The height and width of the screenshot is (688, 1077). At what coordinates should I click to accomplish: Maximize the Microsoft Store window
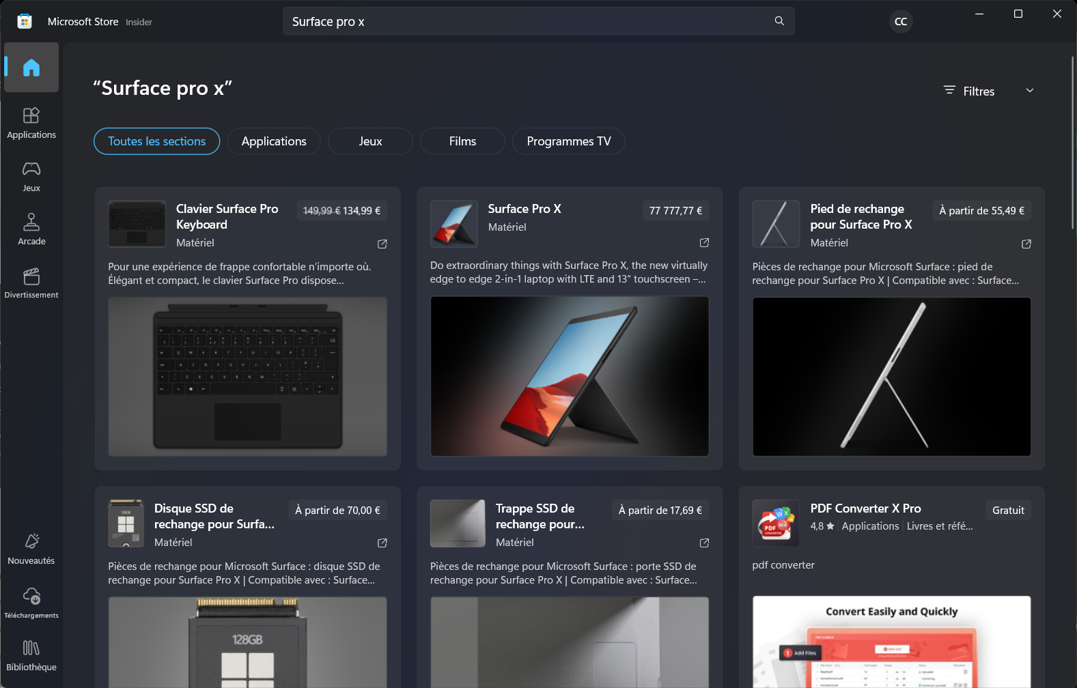click(x=1018, y=14)
